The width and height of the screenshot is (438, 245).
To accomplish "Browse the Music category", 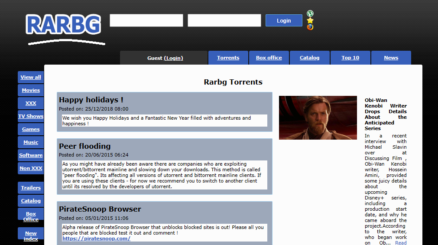I will [31, 142].
